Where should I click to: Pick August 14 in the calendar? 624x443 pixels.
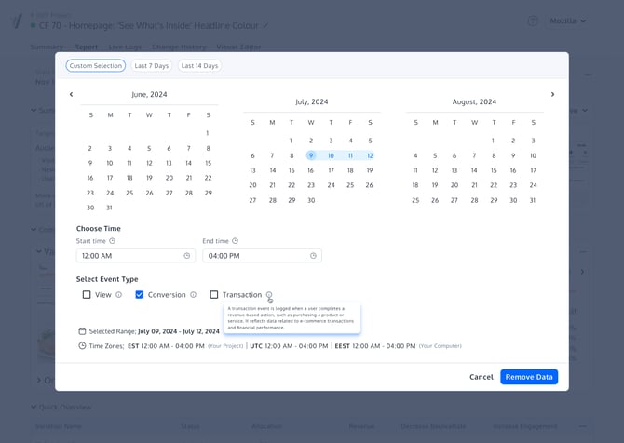coord(474,170)
